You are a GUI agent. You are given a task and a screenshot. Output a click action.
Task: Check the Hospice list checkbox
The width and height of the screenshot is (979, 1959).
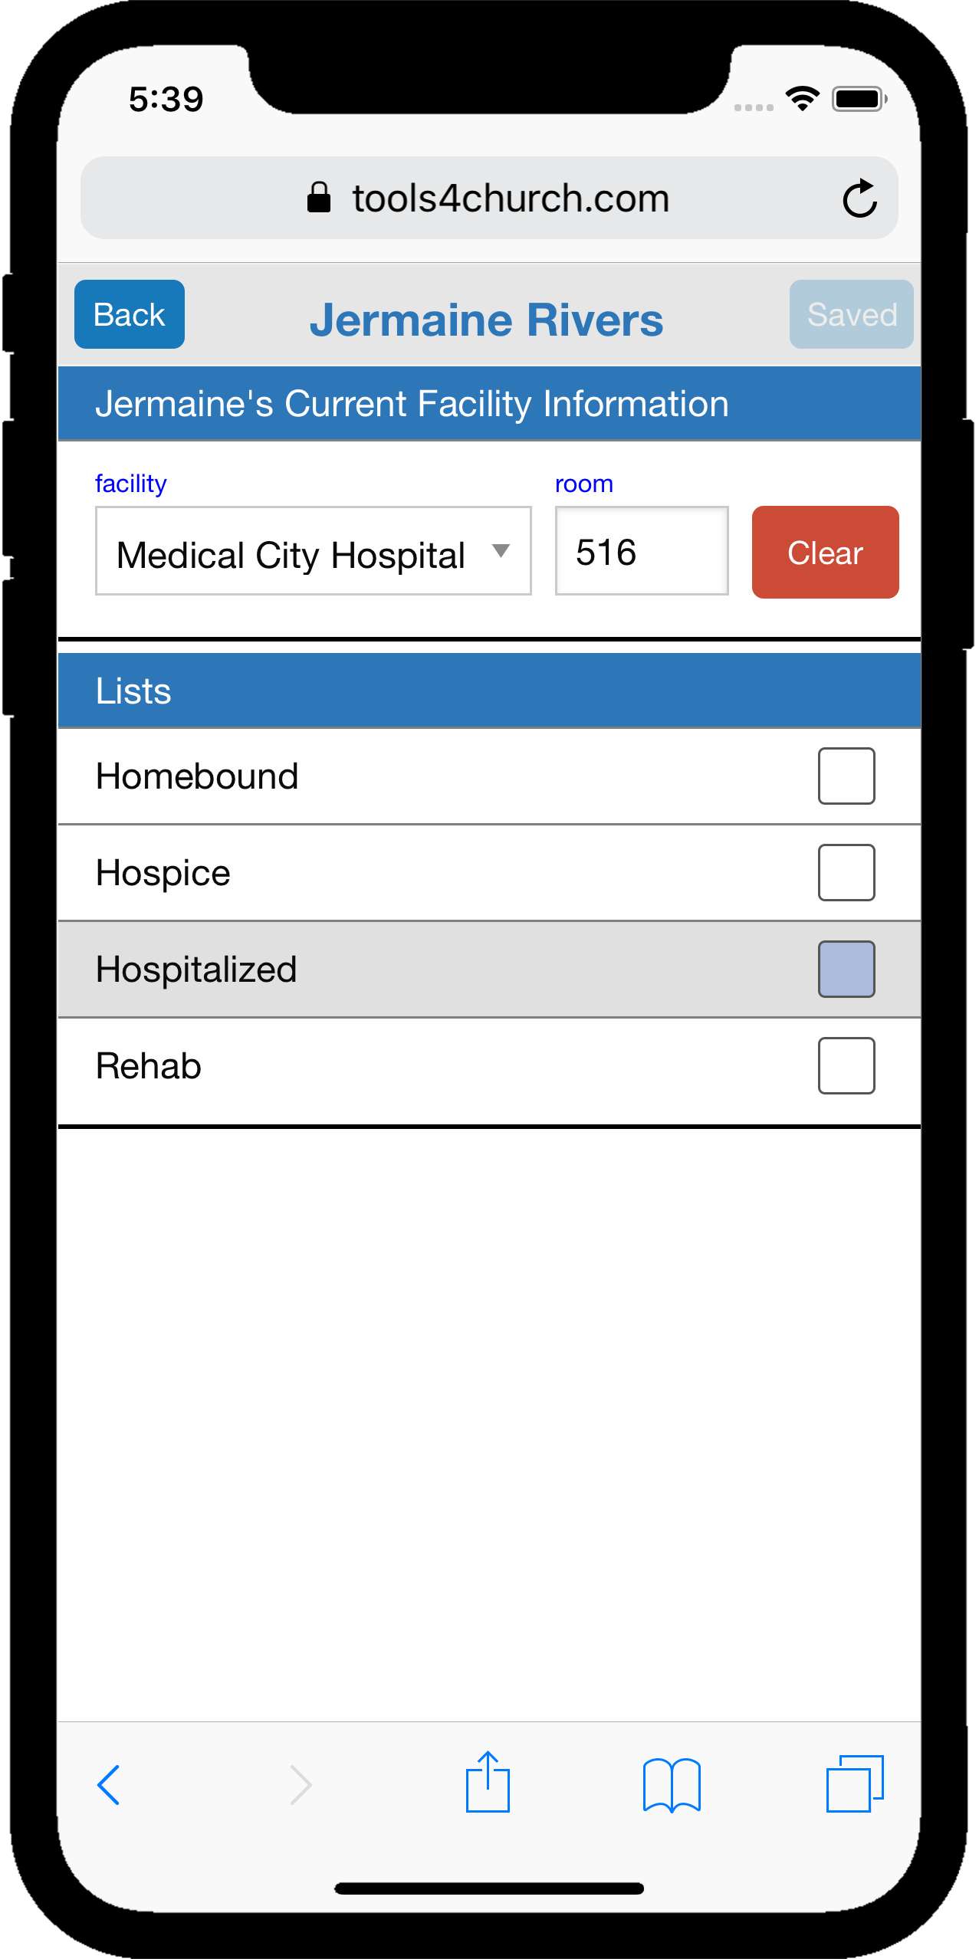[846, 873]
